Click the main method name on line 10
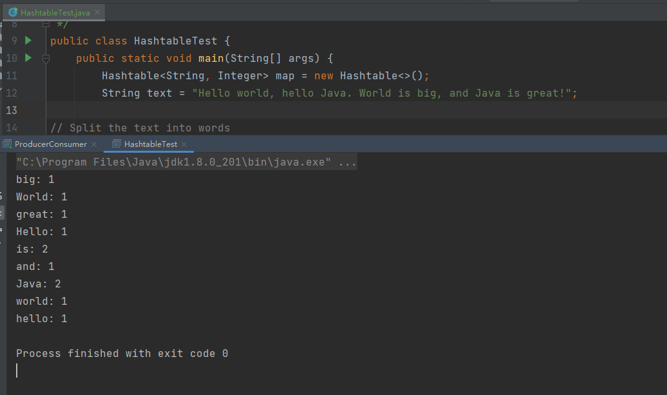 [x=211, y=58]
